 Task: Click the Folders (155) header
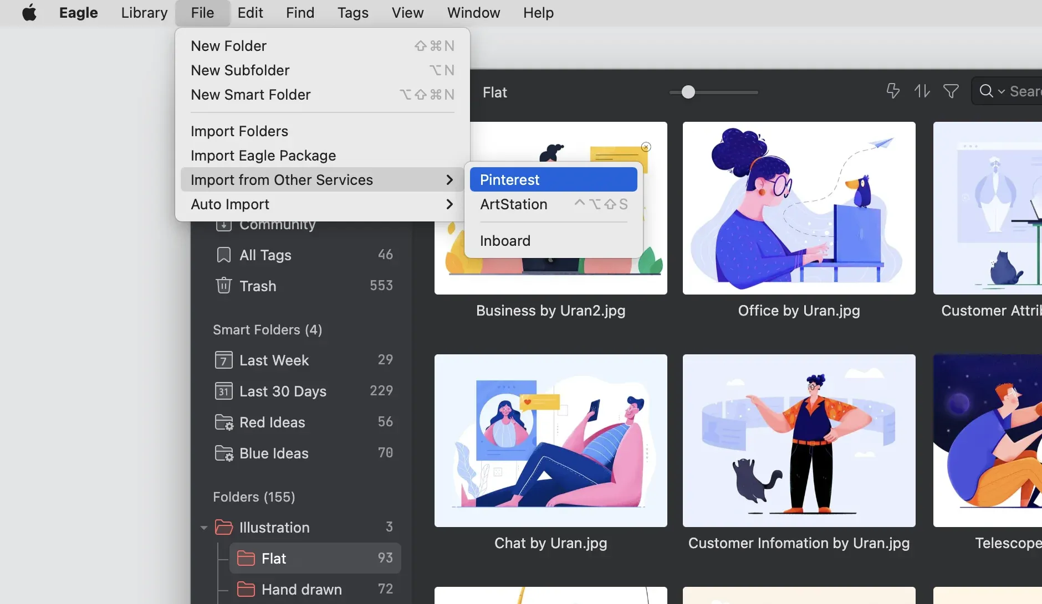254,497
